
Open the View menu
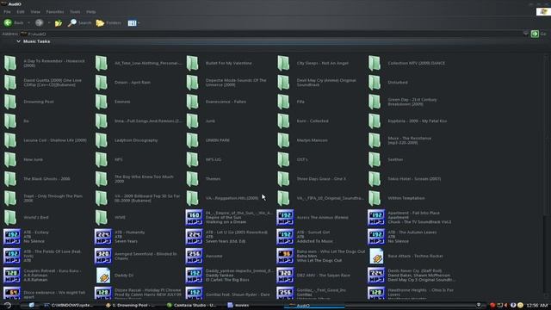tap(35, 11)
